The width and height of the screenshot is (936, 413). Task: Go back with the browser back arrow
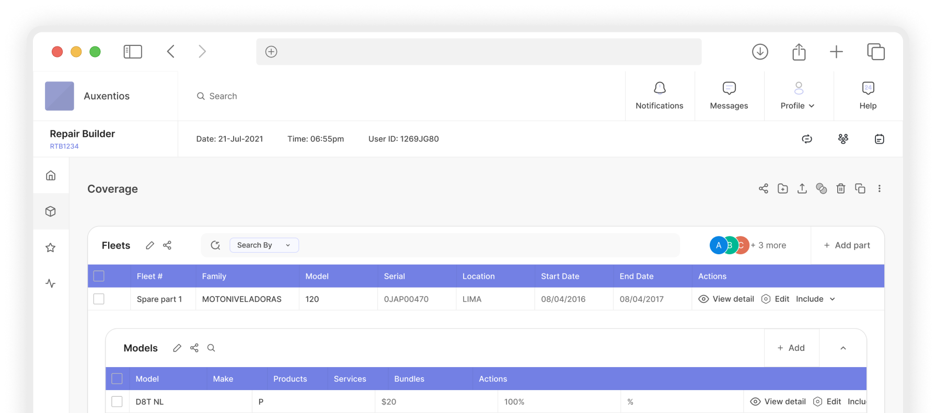[x=171, y=51]
